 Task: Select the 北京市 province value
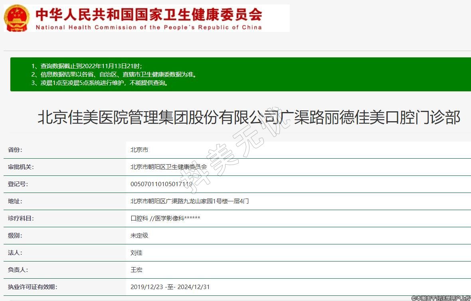(139, 150)
